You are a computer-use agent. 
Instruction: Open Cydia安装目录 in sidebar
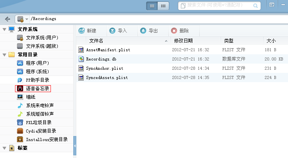coord(41,131)
